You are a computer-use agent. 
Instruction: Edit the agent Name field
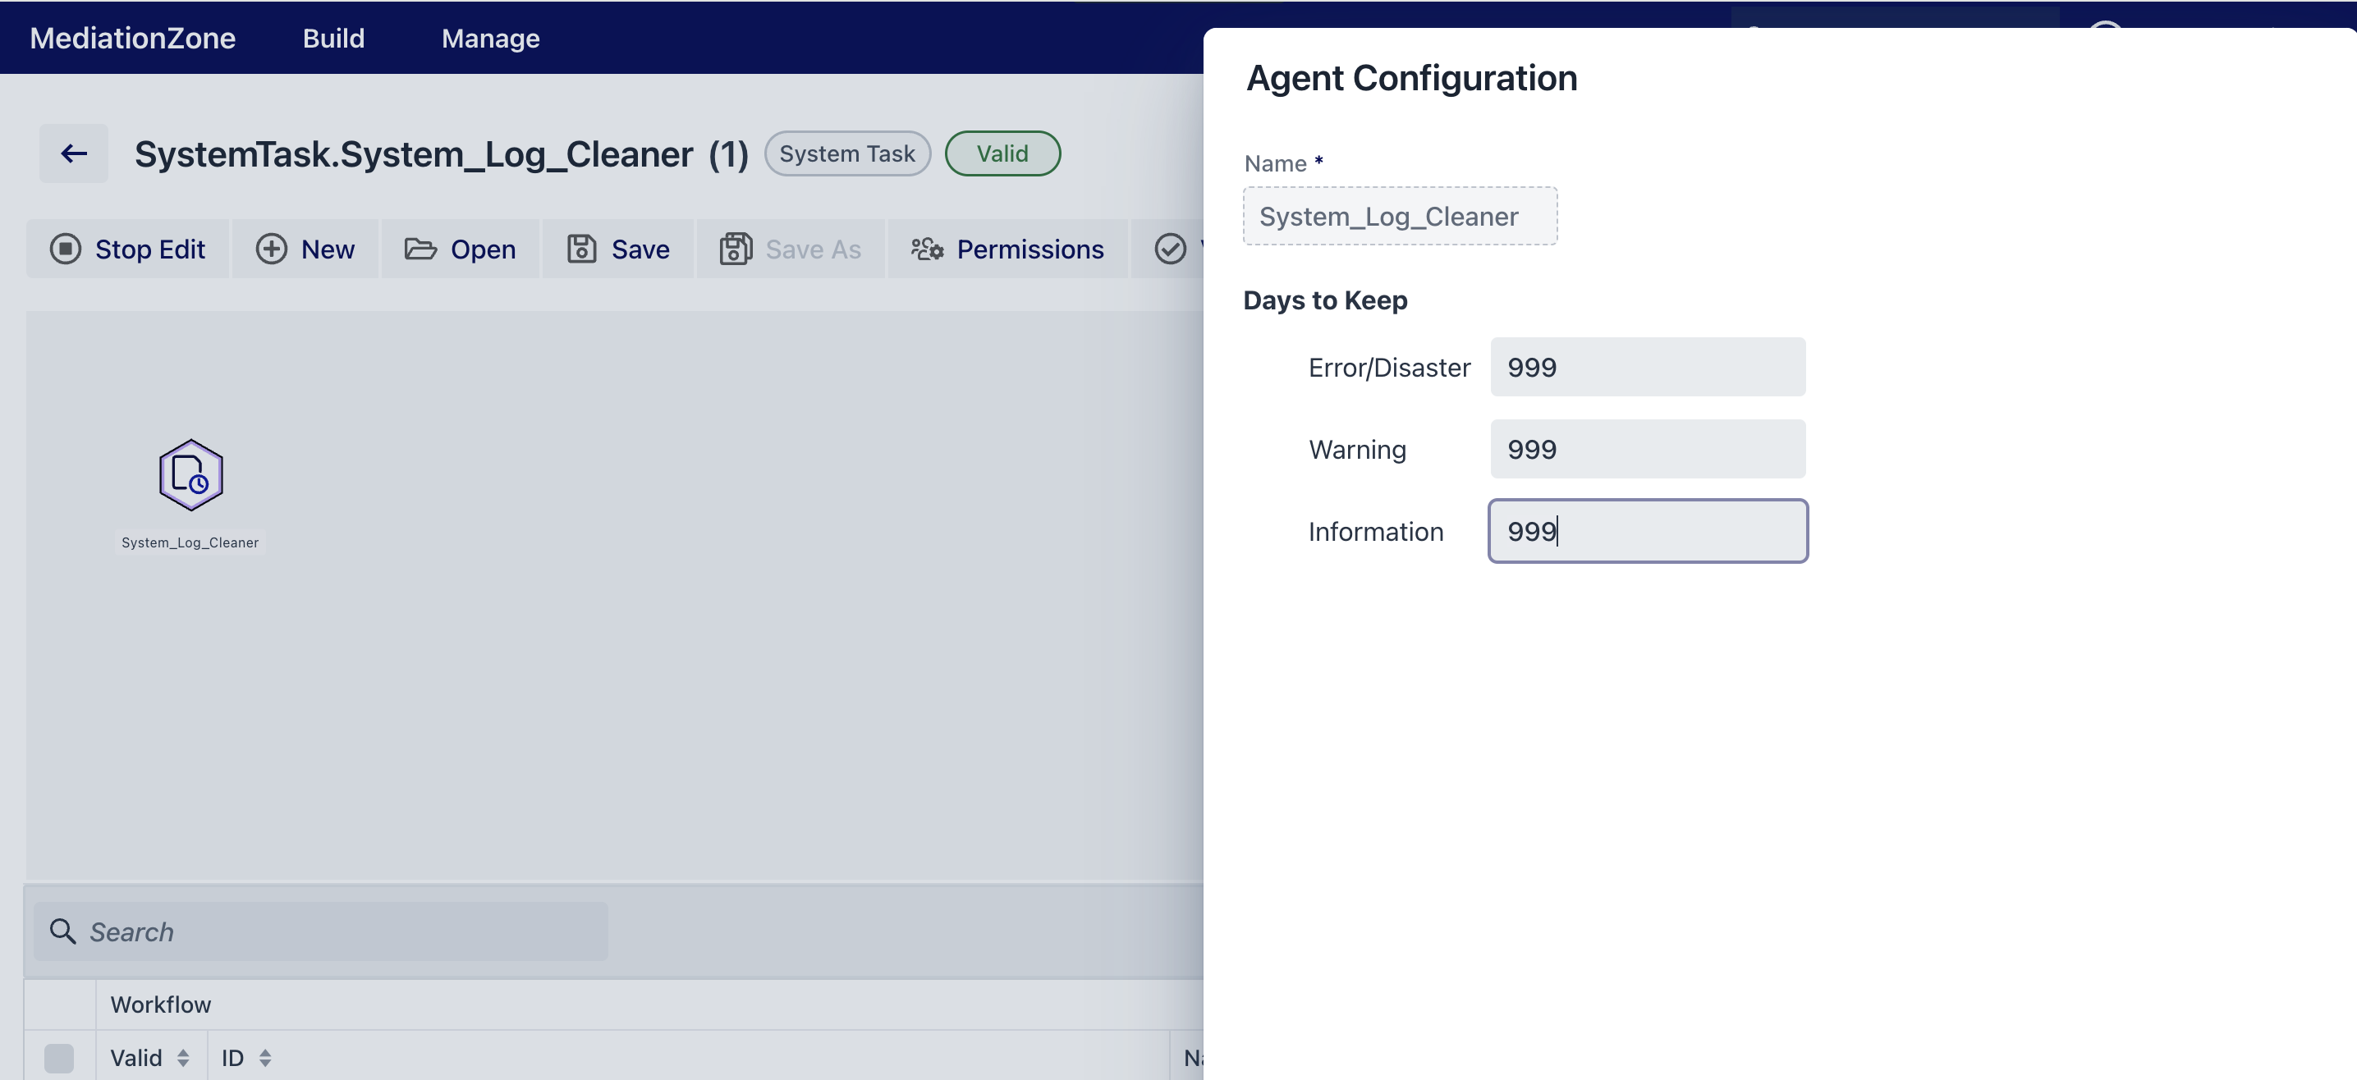point(1400,216)
